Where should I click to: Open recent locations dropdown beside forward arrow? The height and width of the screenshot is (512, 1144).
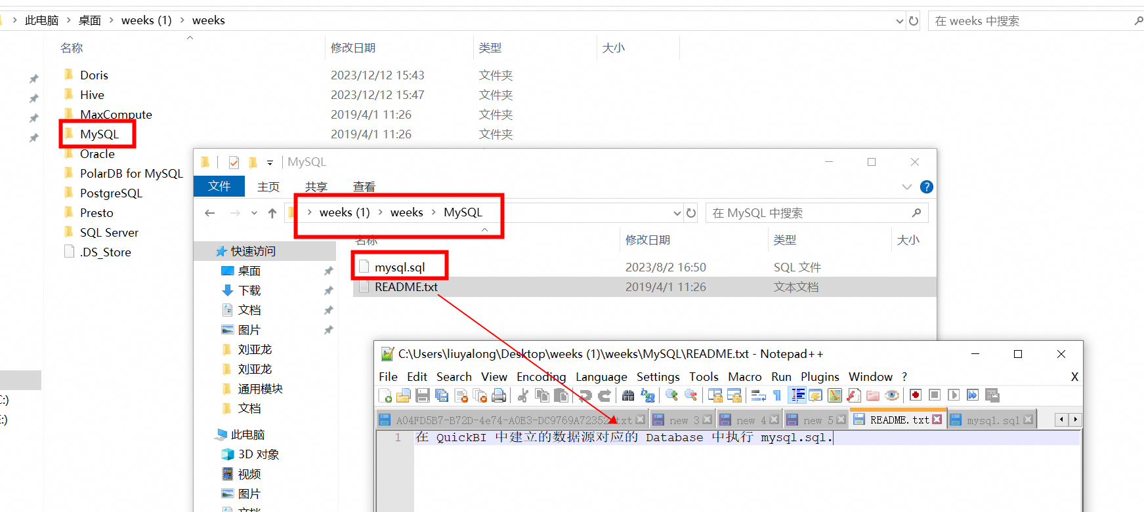click(x=254, y=213)
